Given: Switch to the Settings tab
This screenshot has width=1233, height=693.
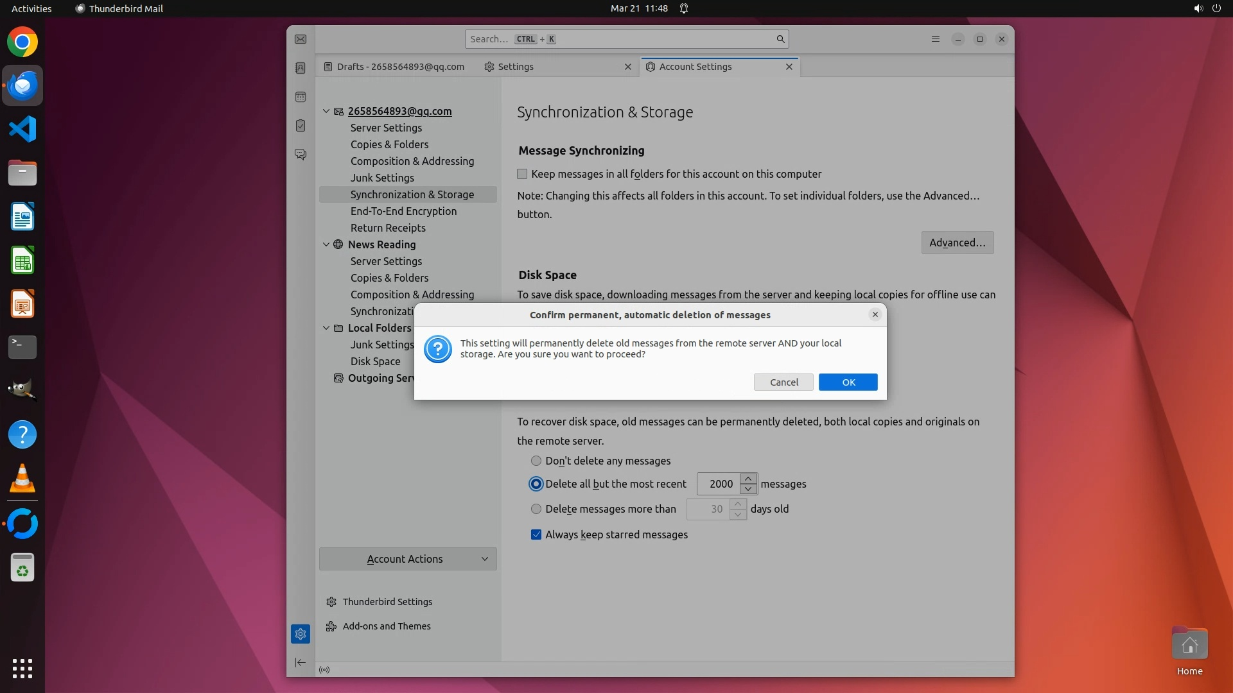Looking at the screenshot, I should click(x=516, y=67).
